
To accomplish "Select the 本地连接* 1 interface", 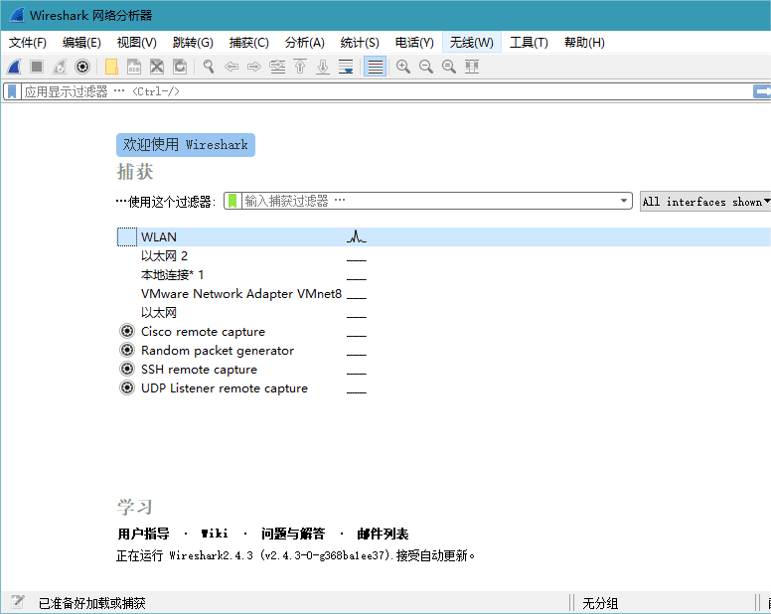I will (172, 275).
